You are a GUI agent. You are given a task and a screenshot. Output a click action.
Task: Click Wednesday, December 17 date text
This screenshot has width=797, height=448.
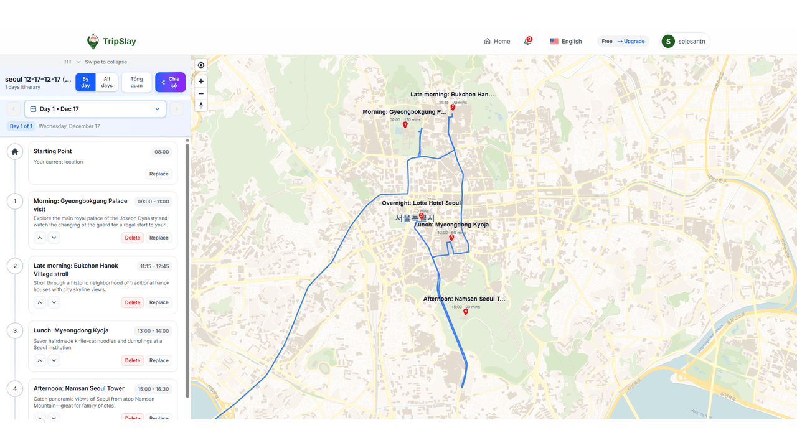pyautogui.click(x=69, y=126)
